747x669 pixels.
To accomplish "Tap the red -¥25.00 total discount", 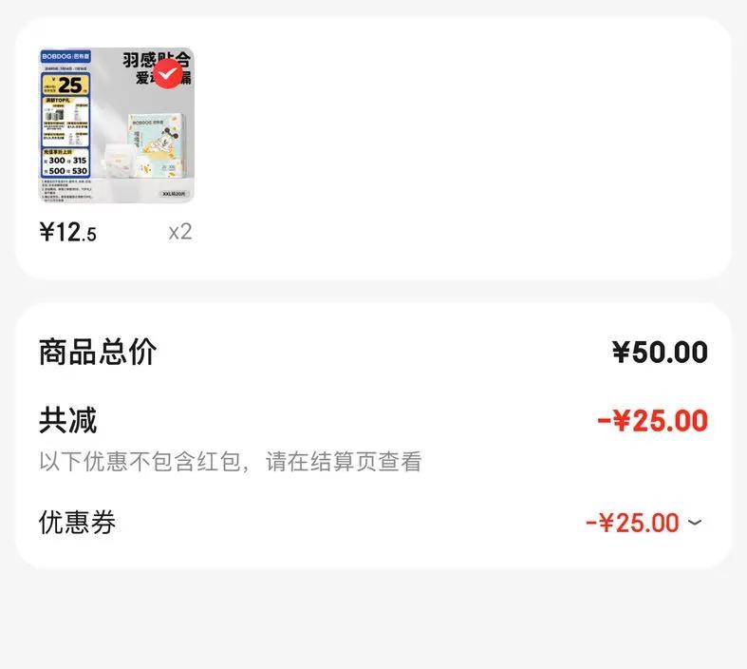I will tap(652, 420).
